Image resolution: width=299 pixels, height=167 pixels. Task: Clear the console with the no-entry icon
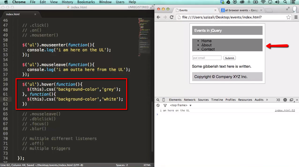coord(158,105)
